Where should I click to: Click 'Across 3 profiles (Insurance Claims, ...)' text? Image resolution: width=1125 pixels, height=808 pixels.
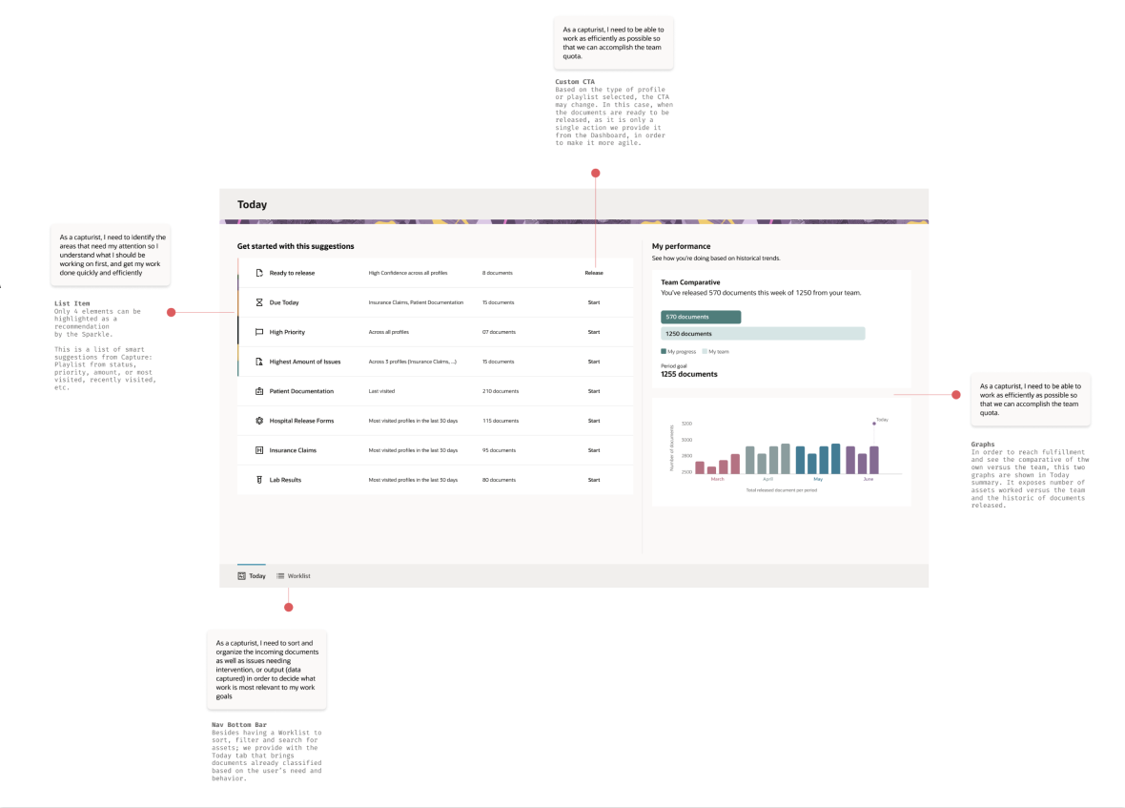tap(413, 362)
